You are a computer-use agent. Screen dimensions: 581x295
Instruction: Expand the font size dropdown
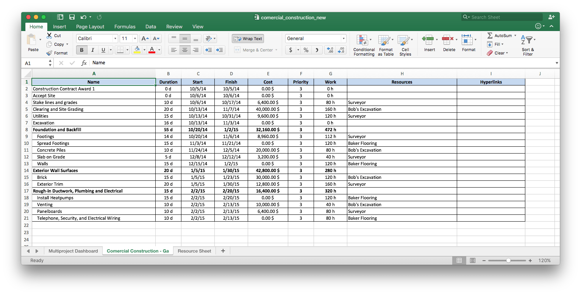(134, 38)
